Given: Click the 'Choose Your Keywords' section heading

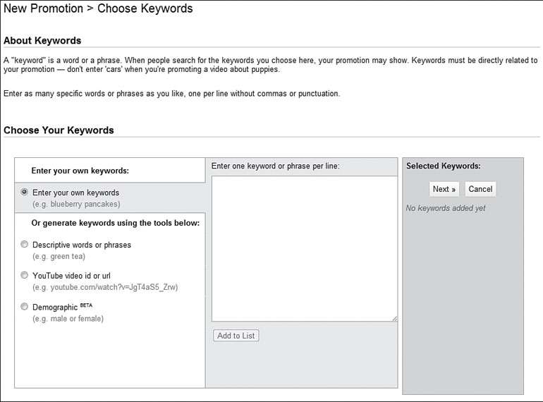Looking at the screenshot, I should [59, 130].
